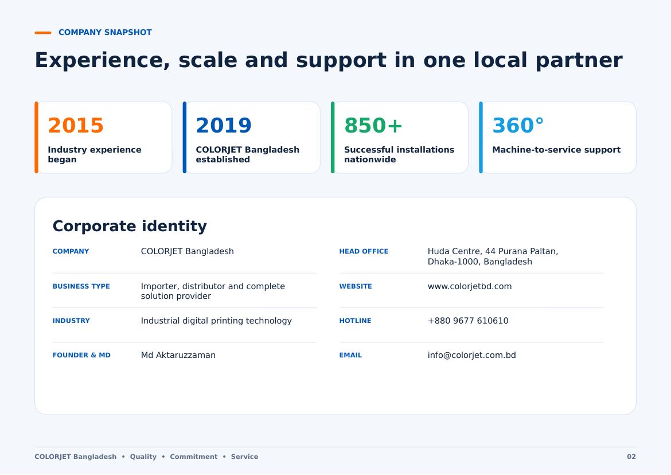Click the info@colorjet.com.bd email address
This screenshot has width=671, height=475.
coord(471,355)
